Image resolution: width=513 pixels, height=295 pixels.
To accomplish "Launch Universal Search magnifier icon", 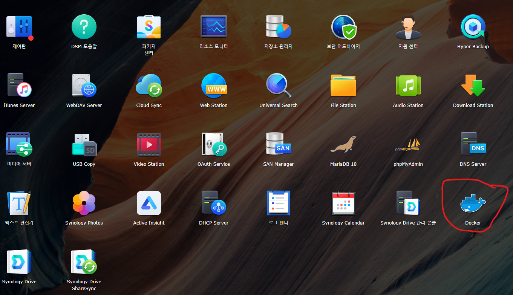I will (x=279, y=86).
